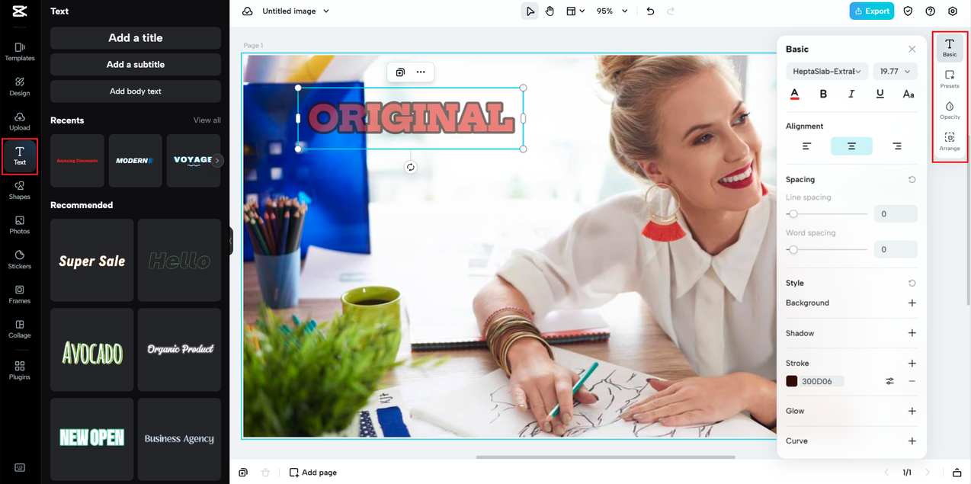Open the Untitled image name dropdown
Image resolution: width=971 pixels, height=484 pixels.
click(296, 11)
